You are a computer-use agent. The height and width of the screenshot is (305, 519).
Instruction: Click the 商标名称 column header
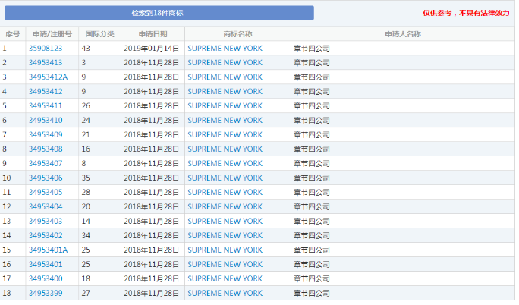coord(237,34)
